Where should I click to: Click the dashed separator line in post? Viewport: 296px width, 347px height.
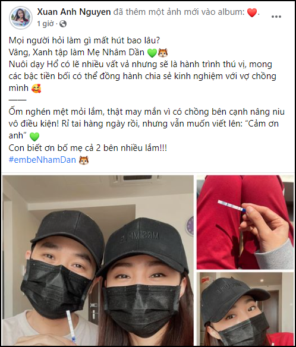17,100
